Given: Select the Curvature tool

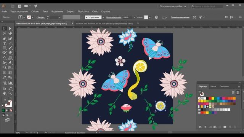Looking at the screenshot, I should [x=10, y=38].
